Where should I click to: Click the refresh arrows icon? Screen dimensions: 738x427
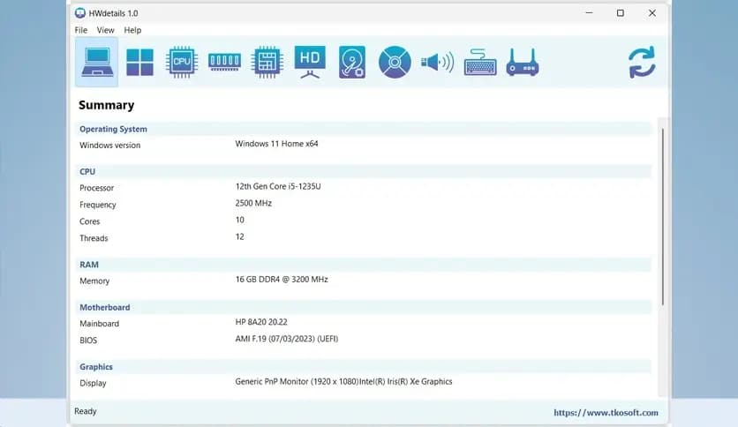click(642, 62)
